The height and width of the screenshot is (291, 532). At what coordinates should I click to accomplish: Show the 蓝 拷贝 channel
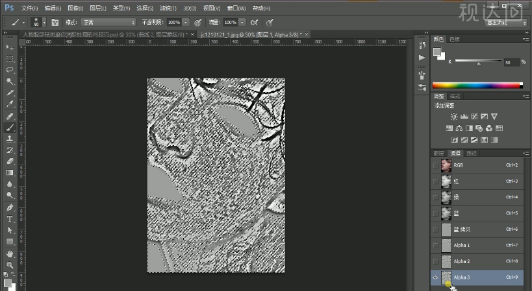pos(436,229)
